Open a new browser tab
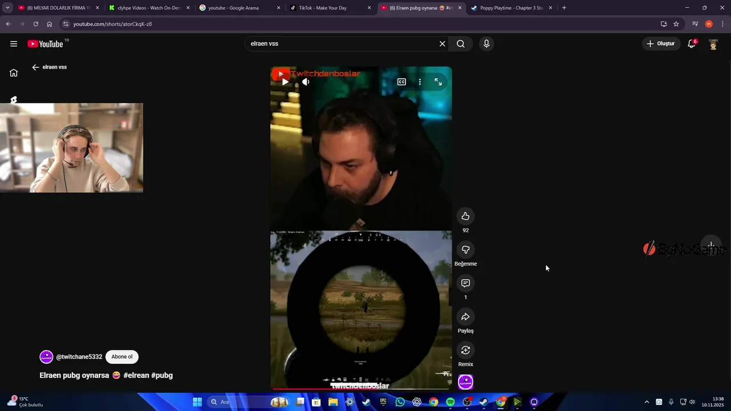The height and width of the screenshot is (411, 731). click(x=564, y=8)
